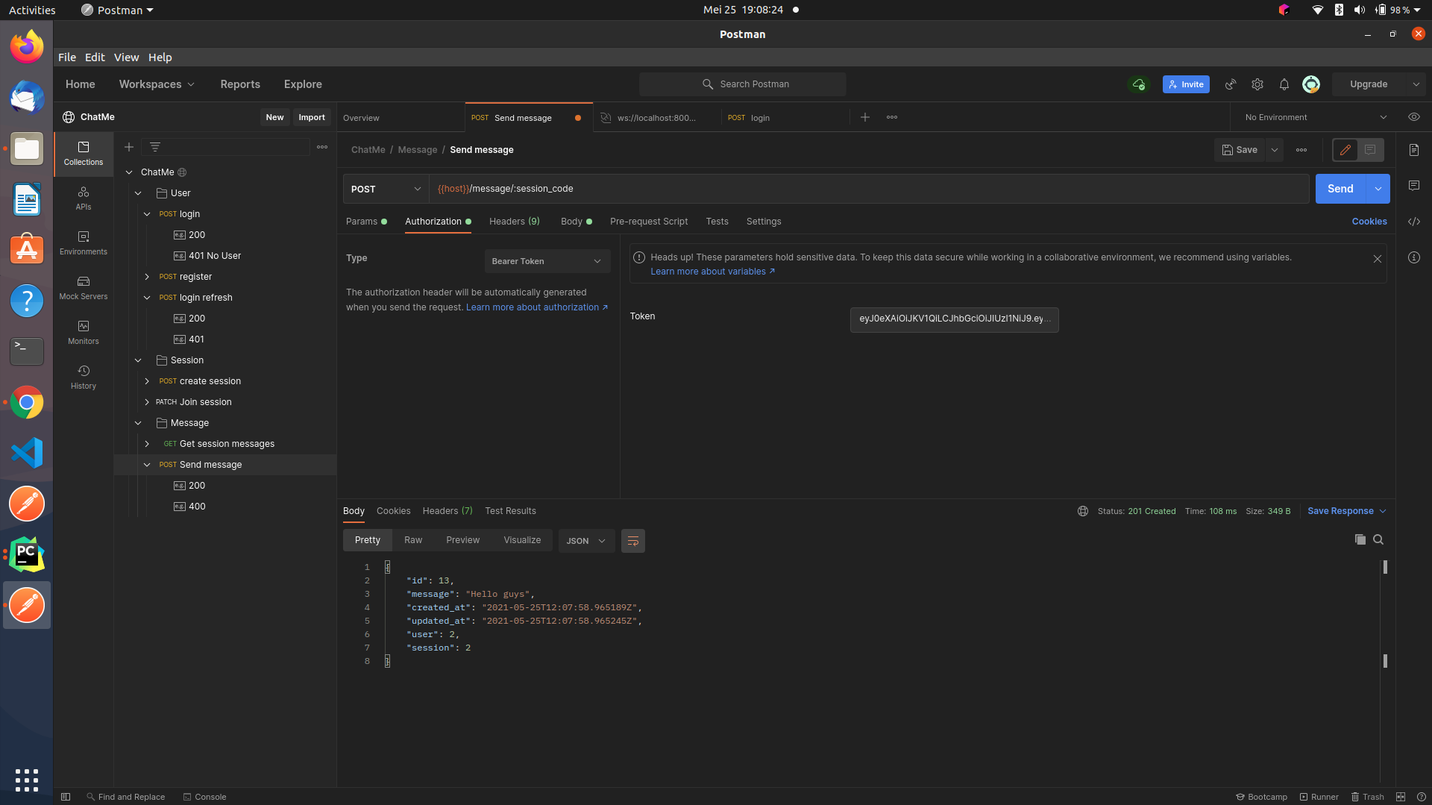Open the Monitors sidebar panel
The width and height of the screenshot is (1432, 805).
coord(84,333)
